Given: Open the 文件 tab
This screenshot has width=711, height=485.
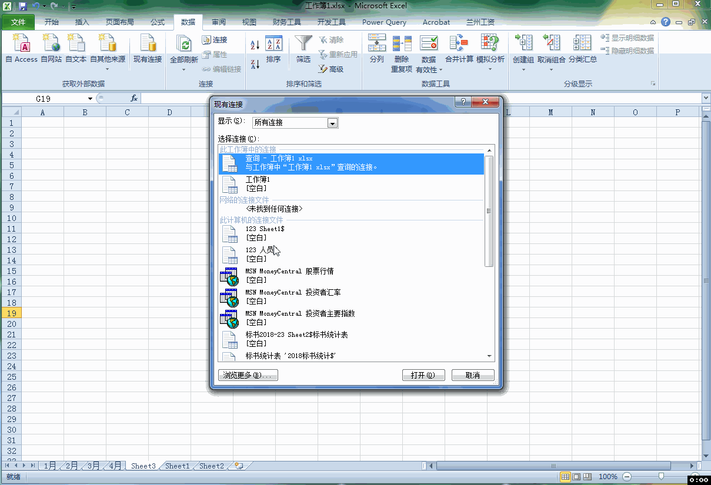Looking at the screenshot, I should [18, 22].
